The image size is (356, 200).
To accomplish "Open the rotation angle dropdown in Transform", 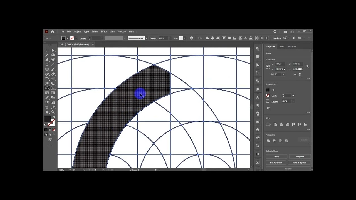I will coord(283,74).
